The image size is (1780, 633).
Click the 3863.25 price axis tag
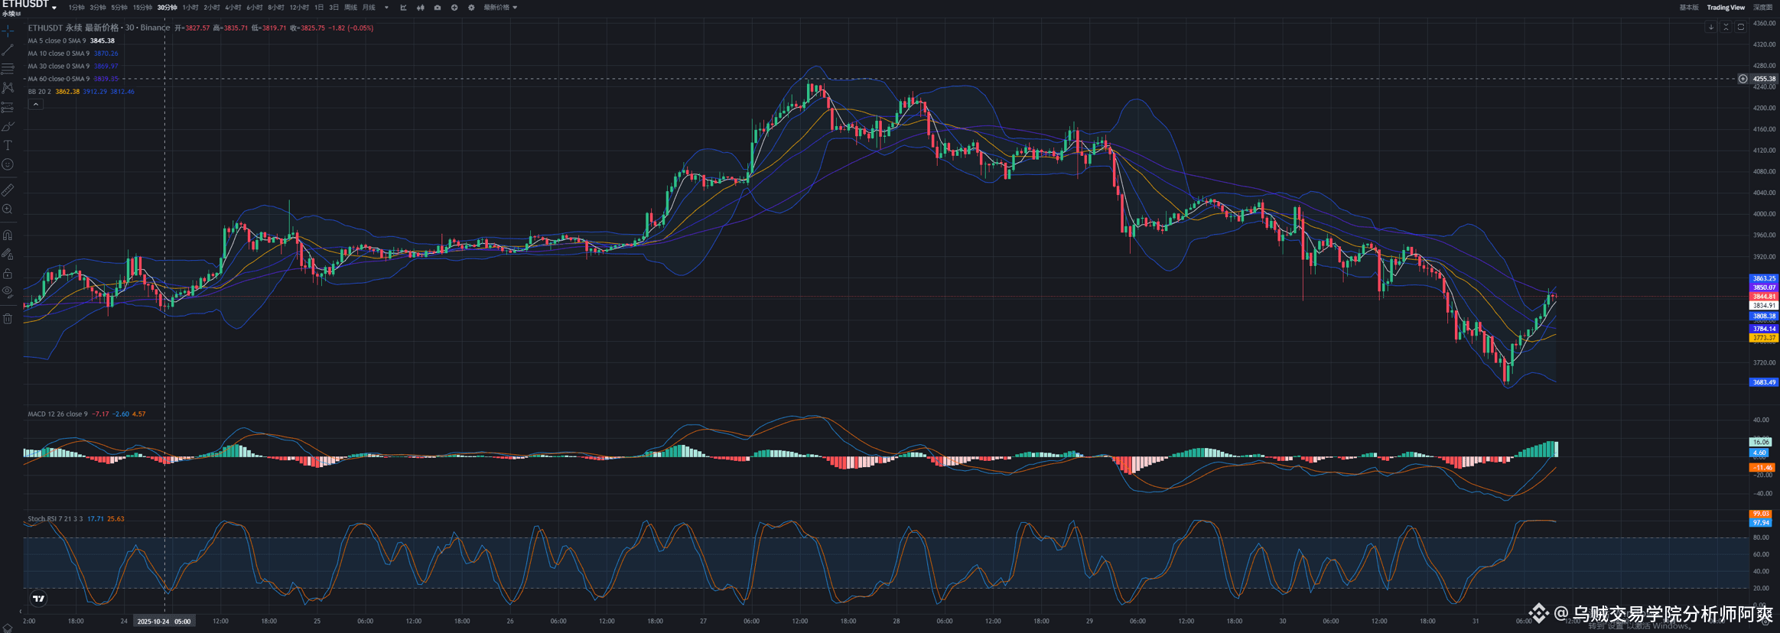[1764, 279]
